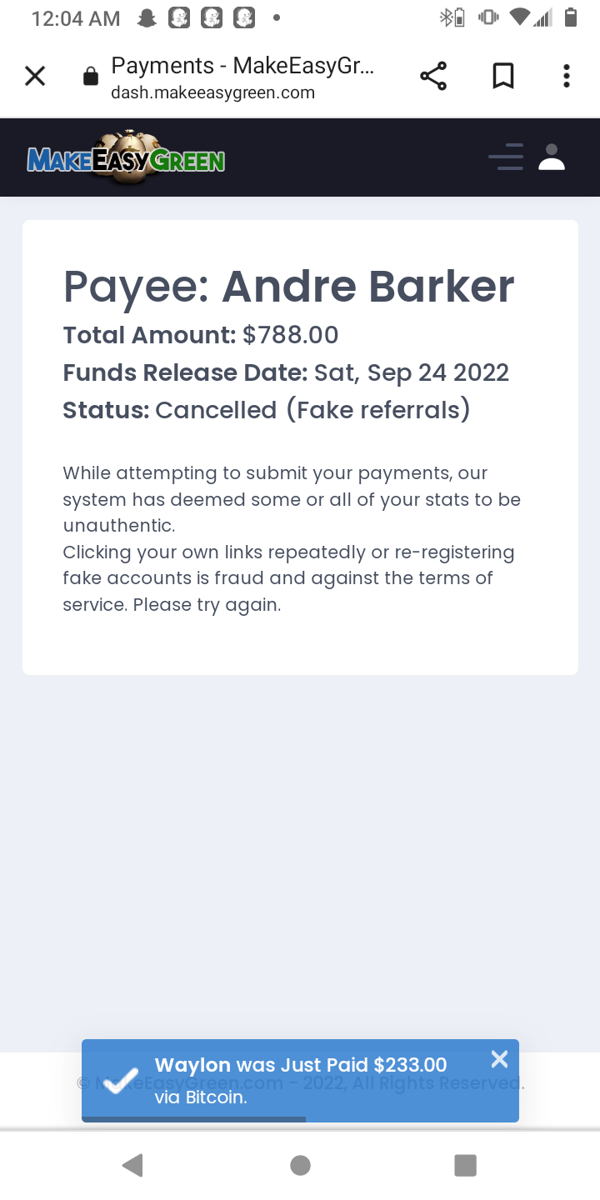Open the browser three-dot overflow menu
The image size is (600, 1200).
coord(567,77)
